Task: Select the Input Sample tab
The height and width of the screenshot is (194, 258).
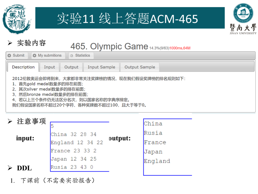Action: click(101, 67)
